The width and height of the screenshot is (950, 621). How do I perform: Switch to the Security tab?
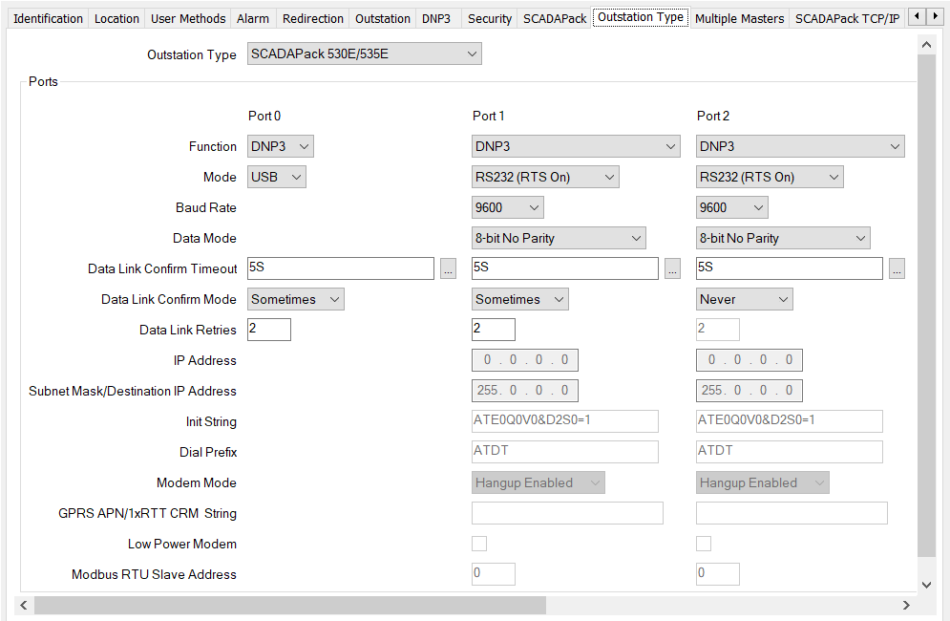[489, 17]
